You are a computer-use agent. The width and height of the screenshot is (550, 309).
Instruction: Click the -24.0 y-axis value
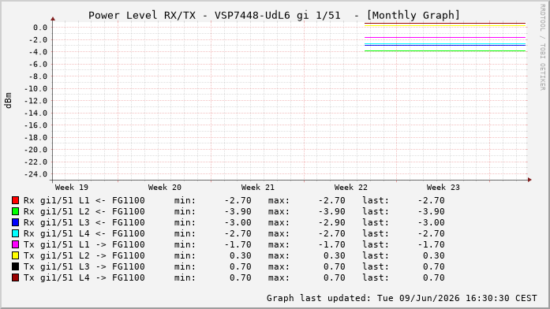36,174
